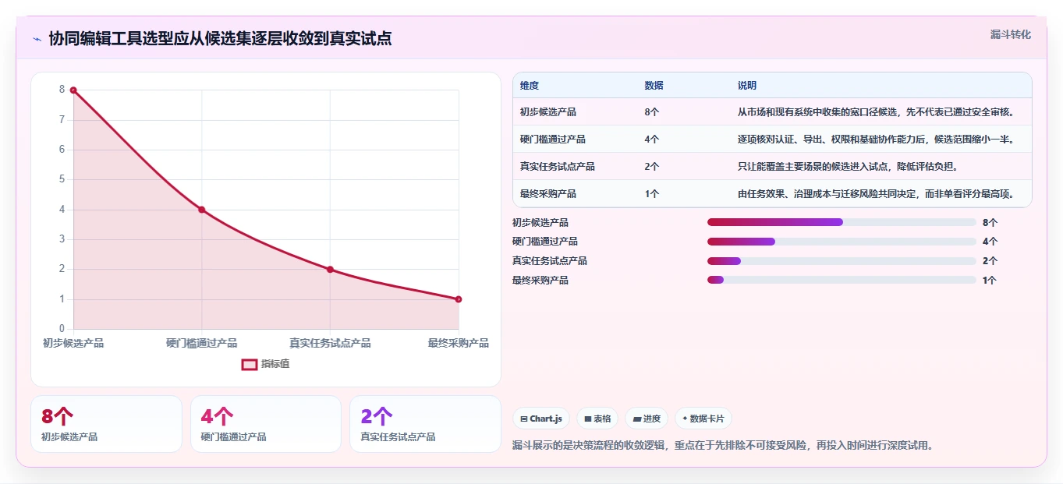The image size is (1063, 484).
Task: Open the 8个 初步候选产品 stat card
Action: pyautogui.click(x=106, y=424)
